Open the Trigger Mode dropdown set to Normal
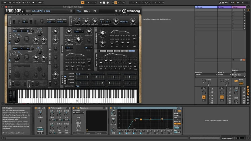 pos(62,22)
